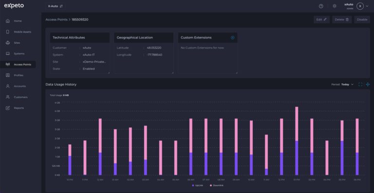Click the 01 PM tallest chart bar
Screen dimensions: 374x193
pos(297,141)
